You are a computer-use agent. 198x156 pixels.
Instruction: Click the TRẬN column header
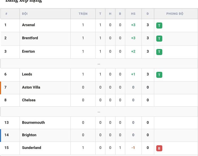[x=83, y=14]
